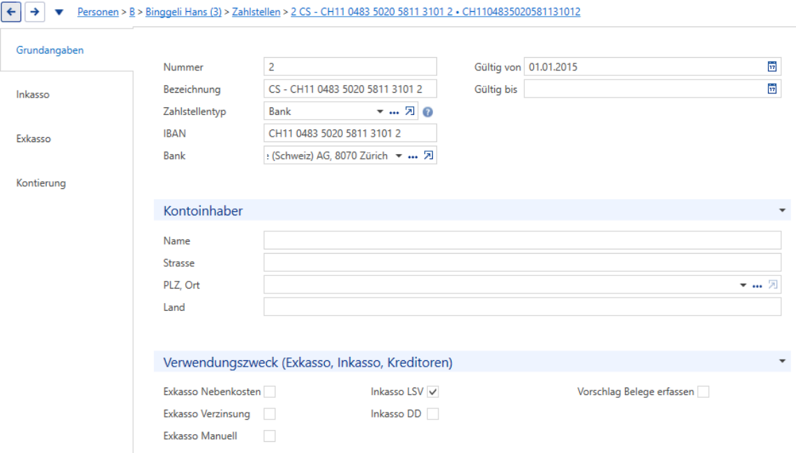Image resolution: width=796 pixels, height=453 pixels.
Task: Click the Nummer input field
Action: click(351, 66)
